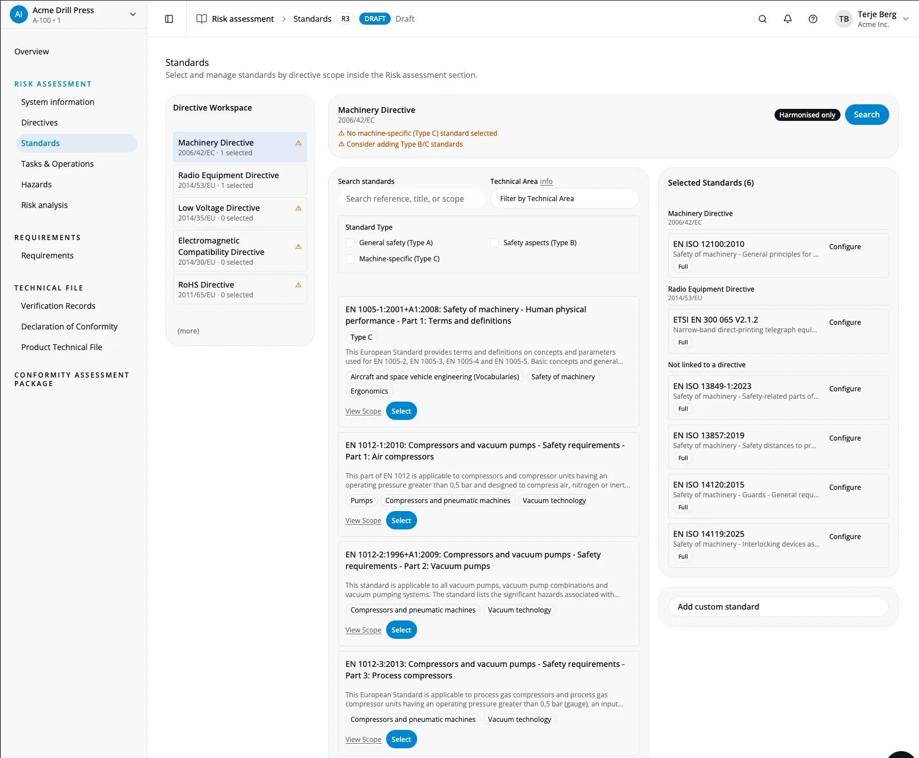919x758 pixels.
Task: Check General safety (Type A) checkbox
Action: click(350, 243)
